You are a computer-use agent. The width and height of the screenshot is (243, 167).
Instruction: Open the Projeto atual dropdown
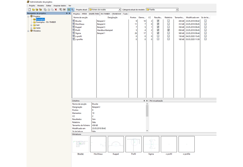[x=120, y=10]
